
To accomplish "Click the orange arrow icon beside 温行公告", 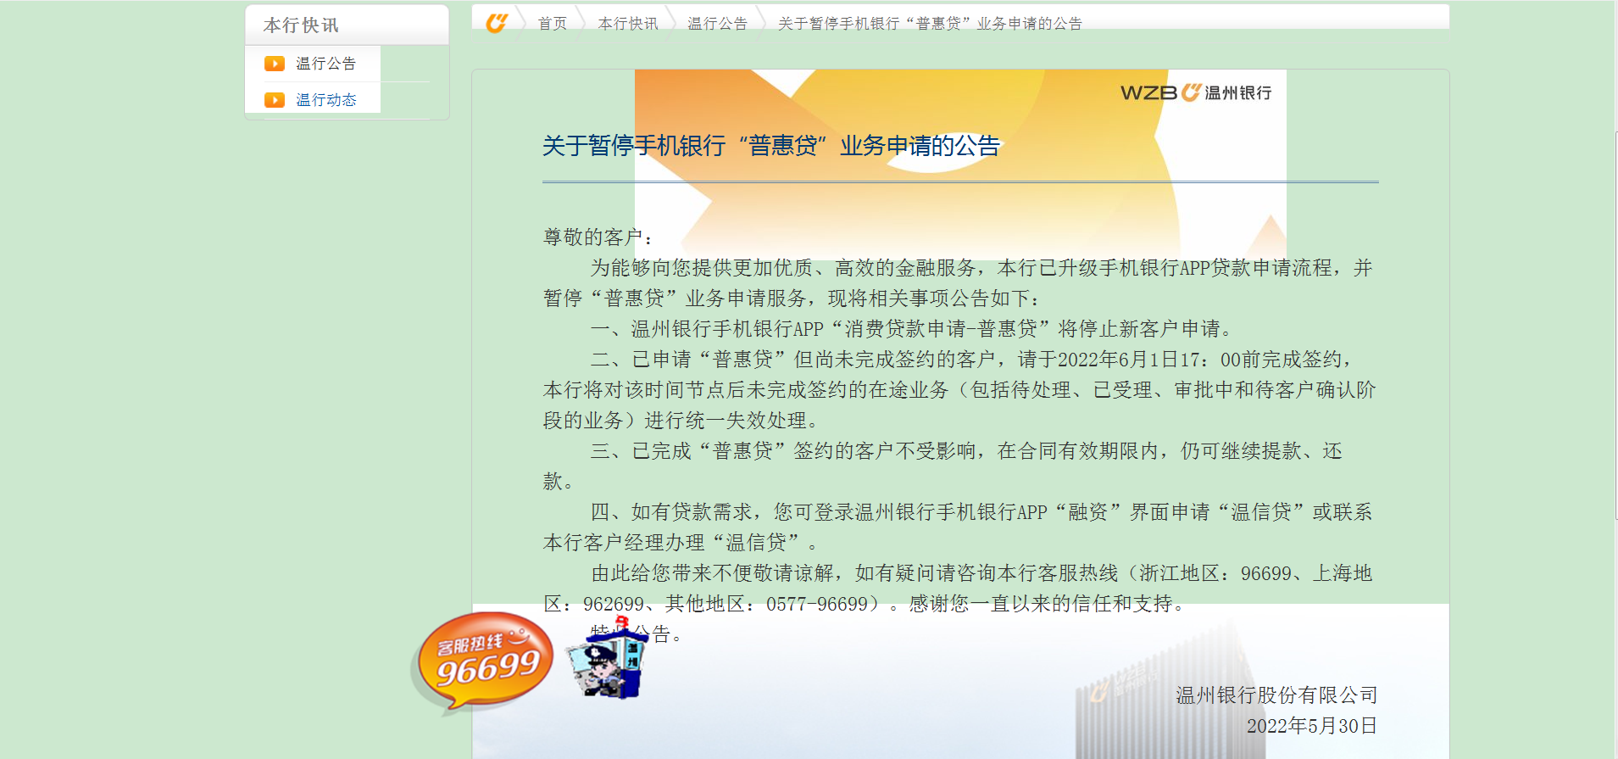I will pos(275,64).
